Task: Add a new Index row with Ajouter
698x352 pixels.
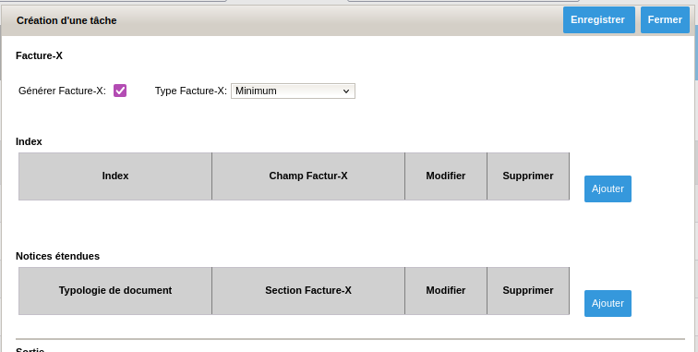Action: pyautogui.click(x=608, y=188)
